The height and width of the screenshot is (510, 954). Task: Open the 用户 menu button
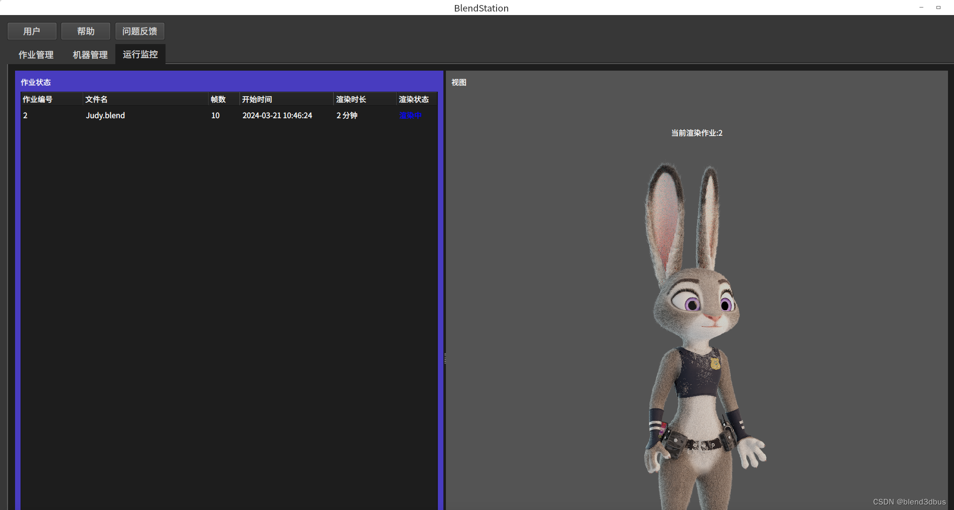pyautogui.click(x=32, y=31)
